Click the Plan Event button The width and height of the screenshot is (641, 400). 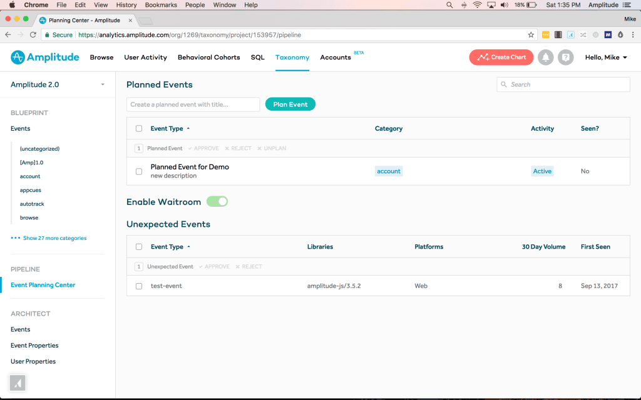tap(290, 104)
